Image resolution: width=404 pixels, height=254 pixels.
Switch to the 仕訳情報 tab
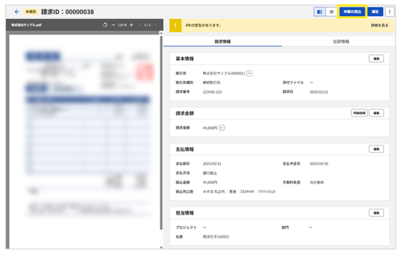(x=341, y=42)
